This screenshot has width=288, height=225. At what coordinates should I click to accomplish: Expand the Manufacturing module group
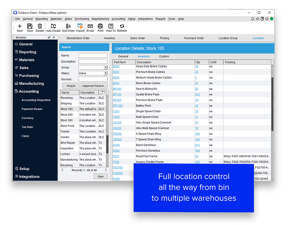click(29, 83)
